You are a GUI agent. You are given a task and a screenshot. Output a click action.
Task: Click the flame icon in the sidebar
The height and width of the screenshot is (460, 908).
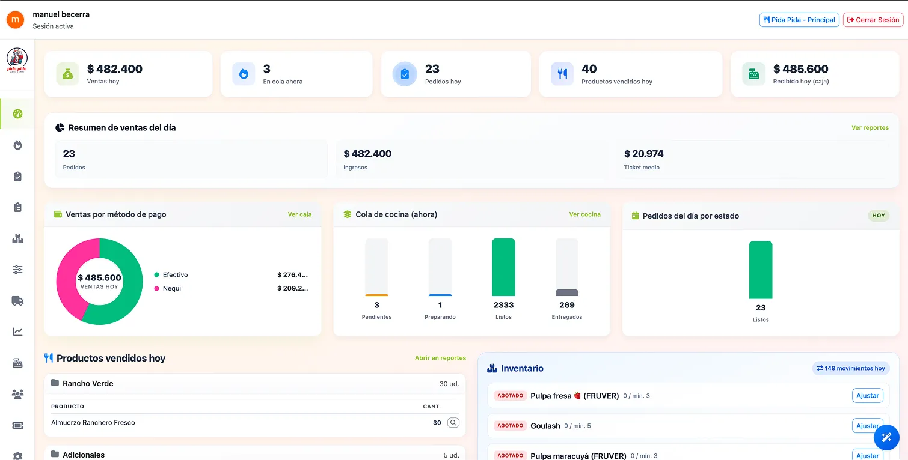[x=17, y=145]
